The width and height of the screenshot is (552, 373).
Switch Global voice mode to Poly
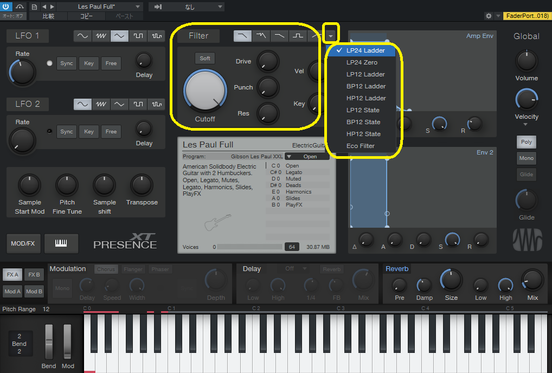click(x=527, y=142)
